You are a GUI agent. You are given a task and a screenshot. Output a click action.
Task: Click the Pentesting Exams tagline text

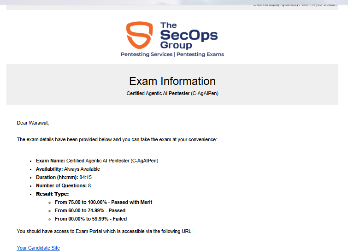coord(200,54)
